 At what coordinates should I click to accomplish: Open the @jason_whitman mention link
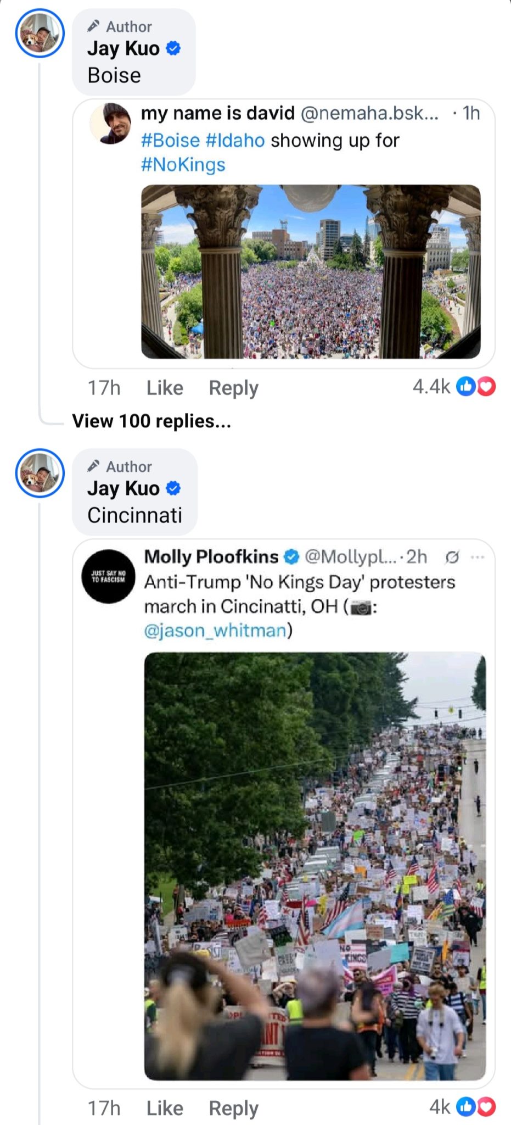tap(215, 631)
